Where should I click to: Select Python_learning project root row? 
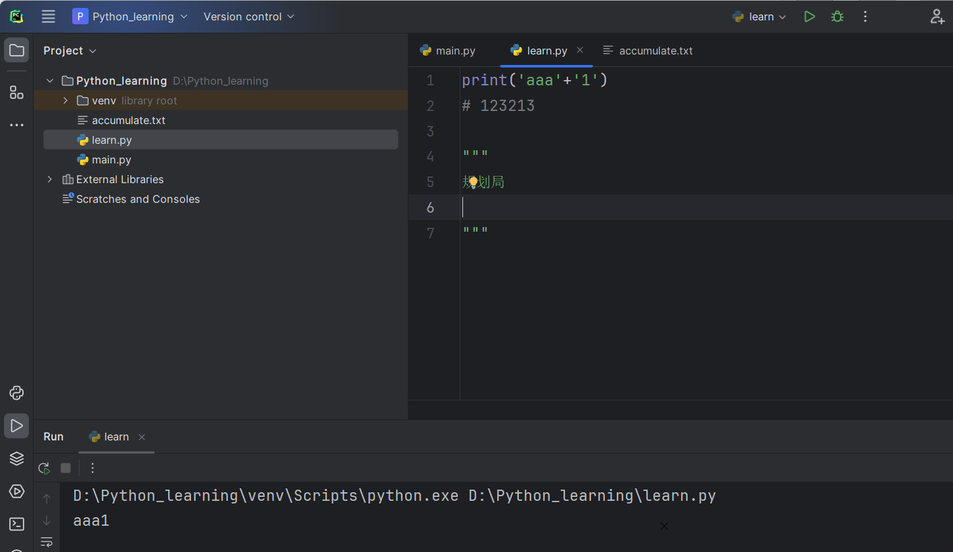[221, 81]
